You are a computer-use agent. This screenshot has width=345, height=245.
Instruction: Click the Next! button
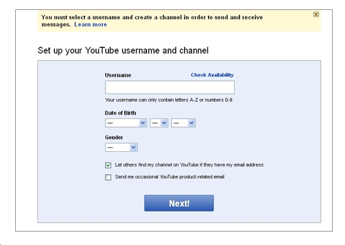pyautogui.click(x=179, y=203)
